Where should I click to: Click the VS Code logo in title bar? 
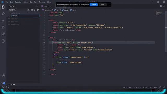pyautogui.click(x=2, y=2)
